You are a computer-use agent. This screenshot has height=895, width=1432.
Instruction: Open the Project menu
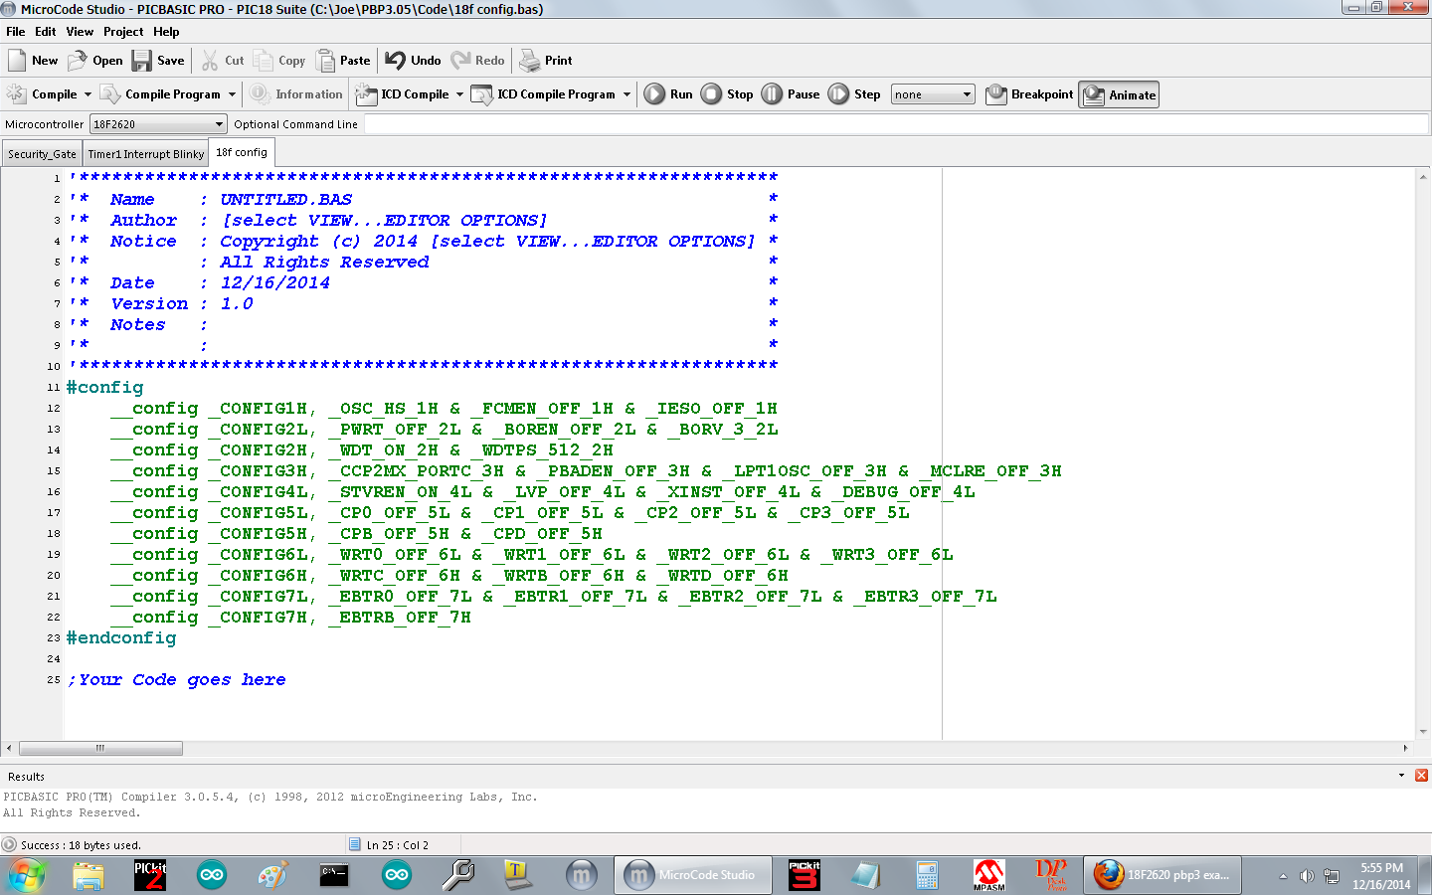click(123, 32)
